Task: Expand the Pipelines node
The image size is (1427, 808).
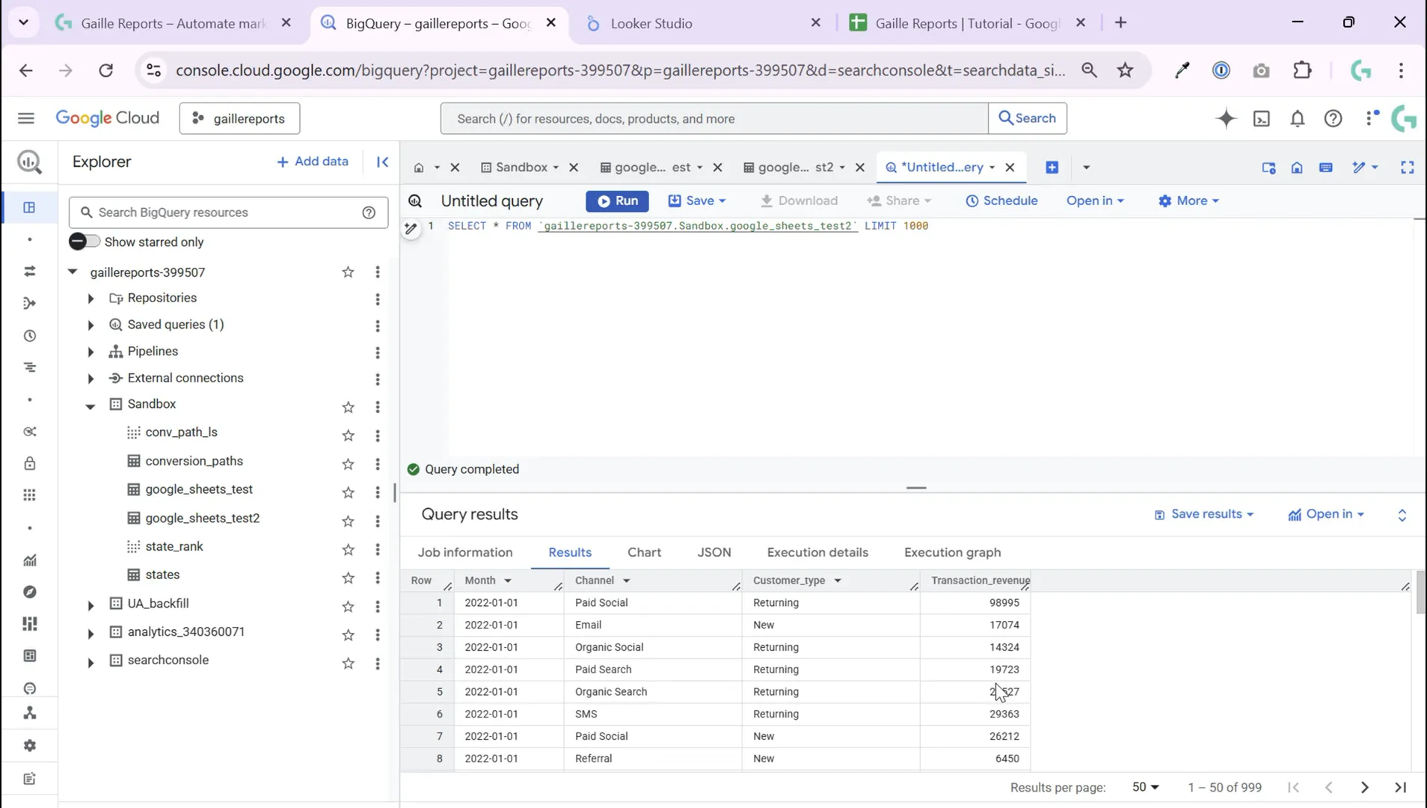Action: [x=90, y=352]
